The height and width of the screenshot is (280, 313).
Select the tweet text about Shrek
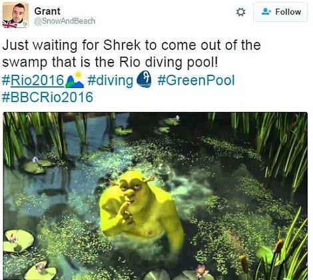click(131, 53)
